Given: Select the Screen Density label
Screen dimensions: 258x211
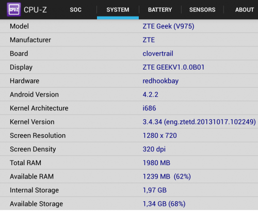Looking at the screenshot, I should pos(33,149).
